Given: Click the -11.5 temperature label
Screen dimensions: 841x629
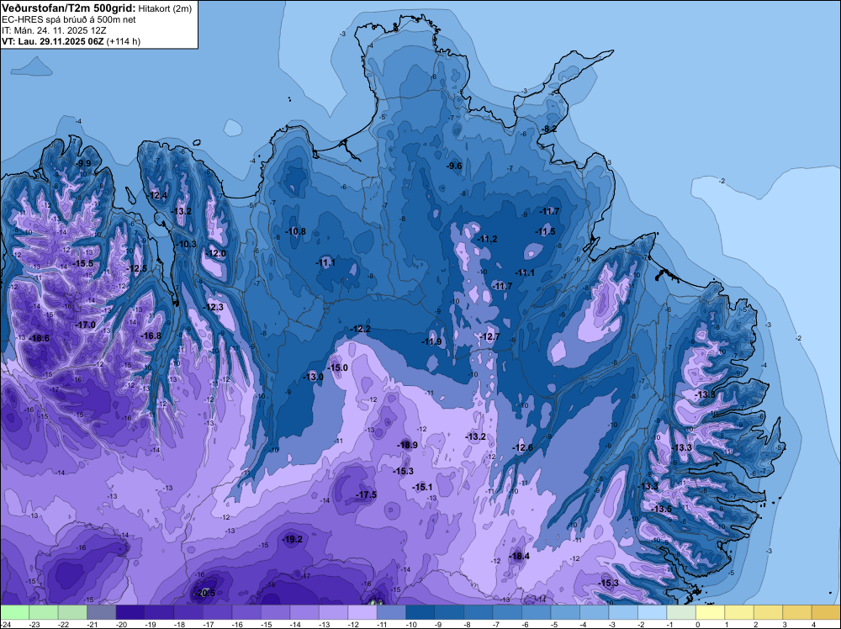Looking at the screenshot, I should [x=546, y=231].
